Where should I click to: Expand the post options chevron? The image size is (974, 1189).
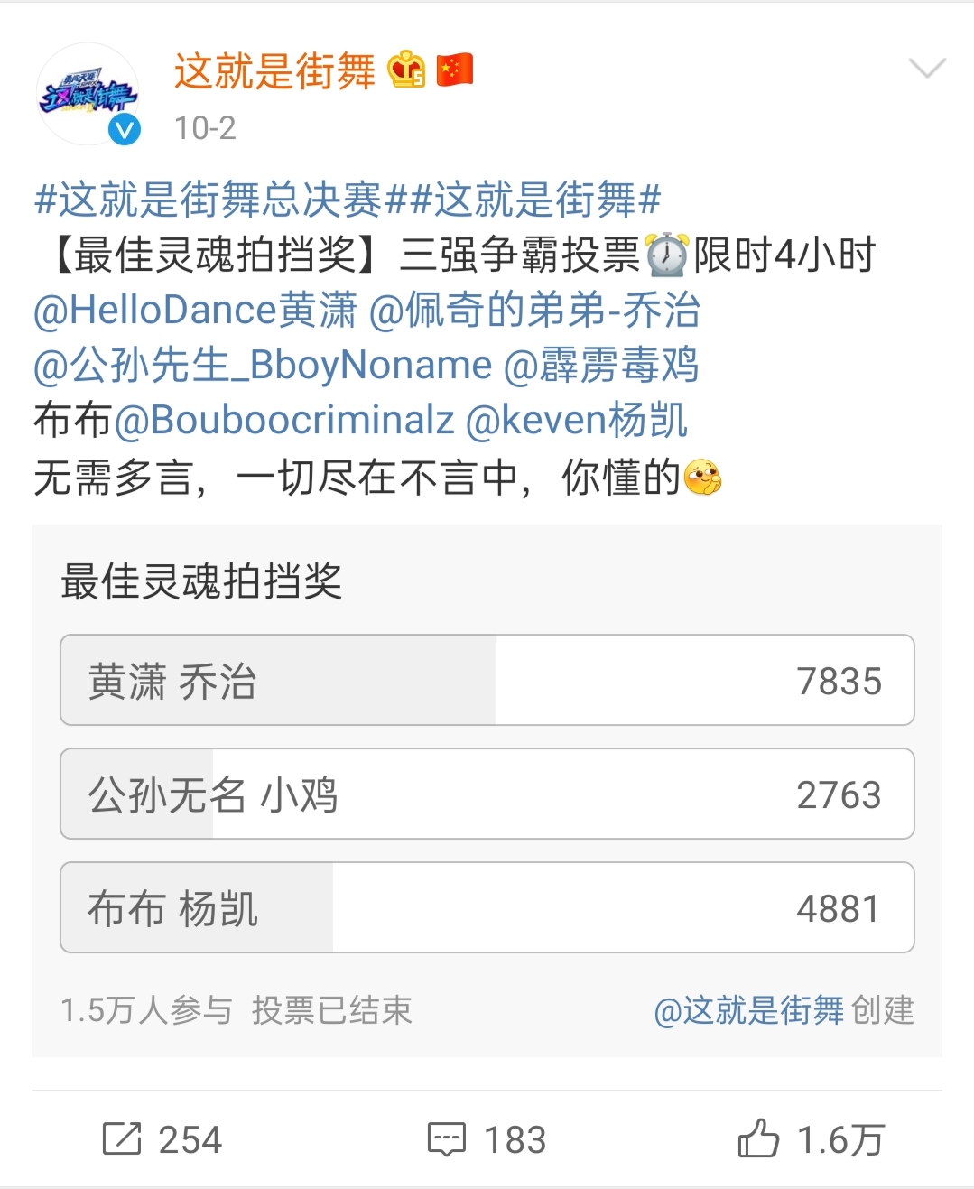tap(927, 69)
